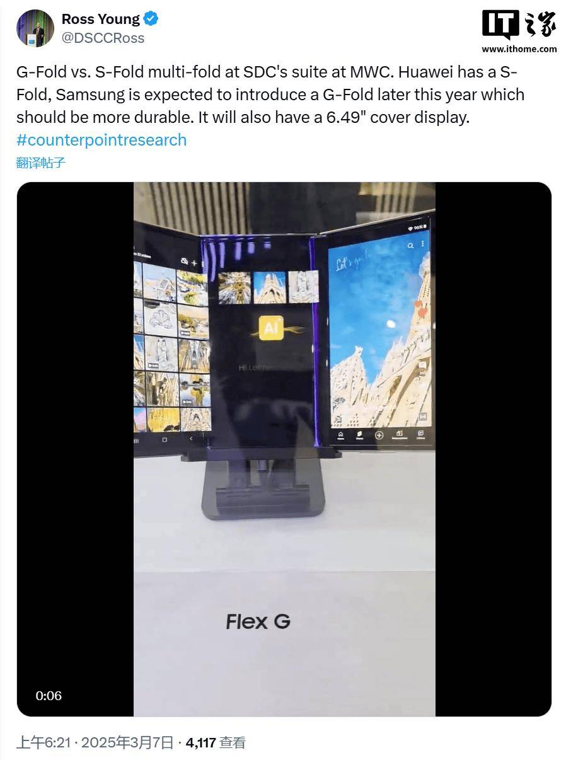The height and width of the screenshot is (760, 566).
Task: Tap the three-dot menu on right screen
Action: point(422,244)
